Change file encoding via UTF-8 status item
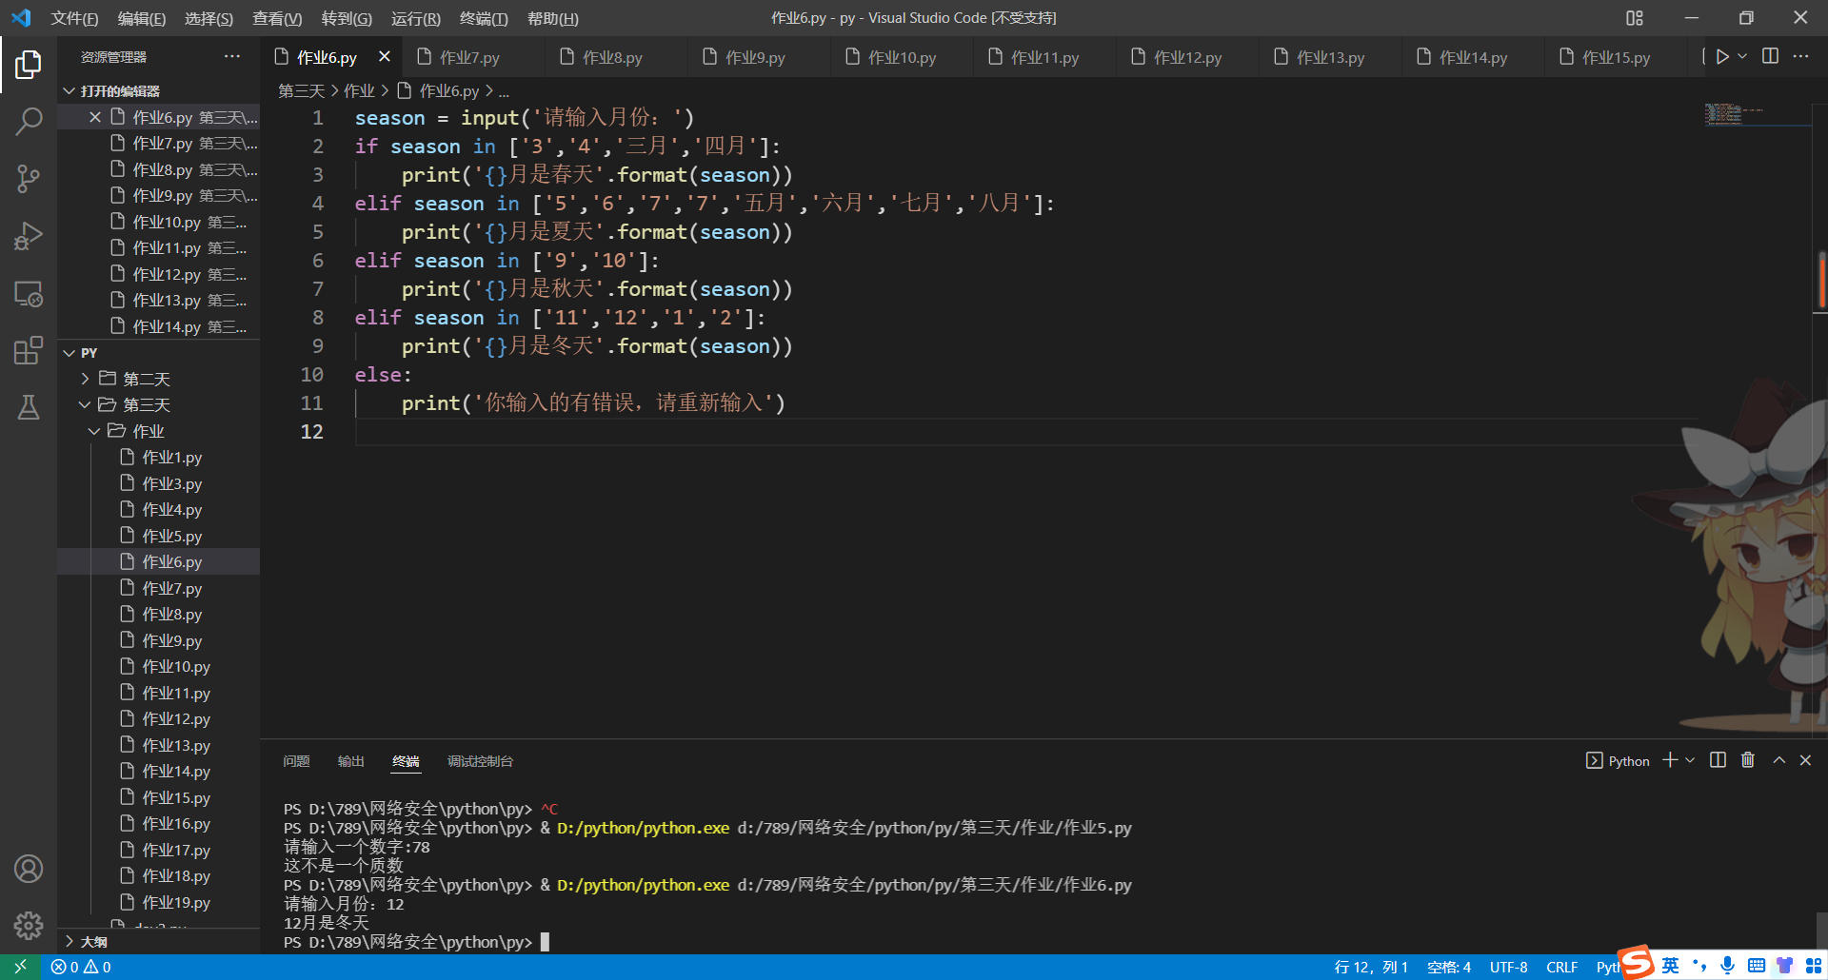1828x980 pixels. (x=1507, y=966)
